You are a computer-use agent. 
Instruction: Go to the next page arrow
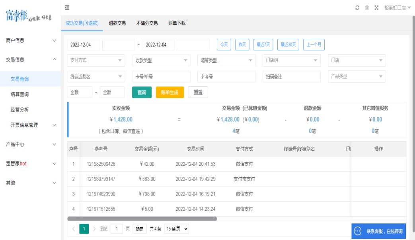click(94, 229)
